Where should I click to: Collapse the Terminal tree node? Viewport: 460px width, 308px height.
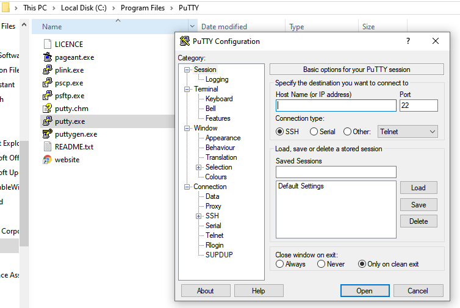click(x=187, y=89)
